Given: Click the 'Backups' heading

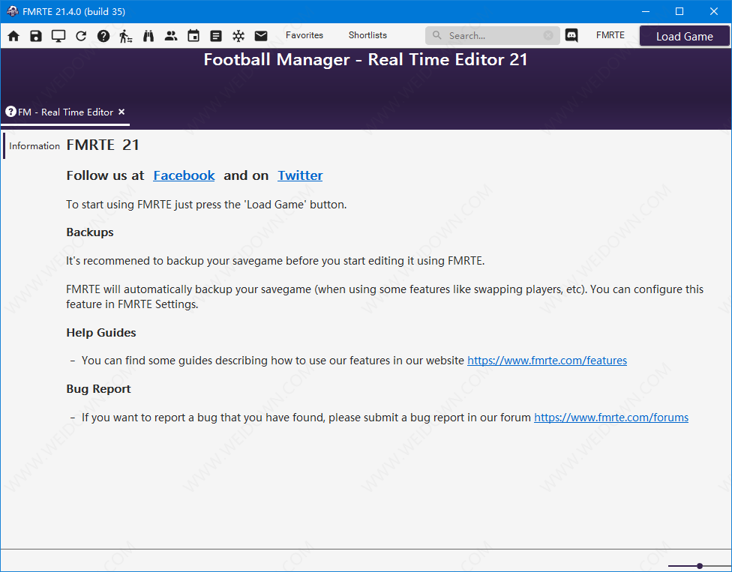Looking at the screenshot, I should pyautogui.click(x=90, y=232).
